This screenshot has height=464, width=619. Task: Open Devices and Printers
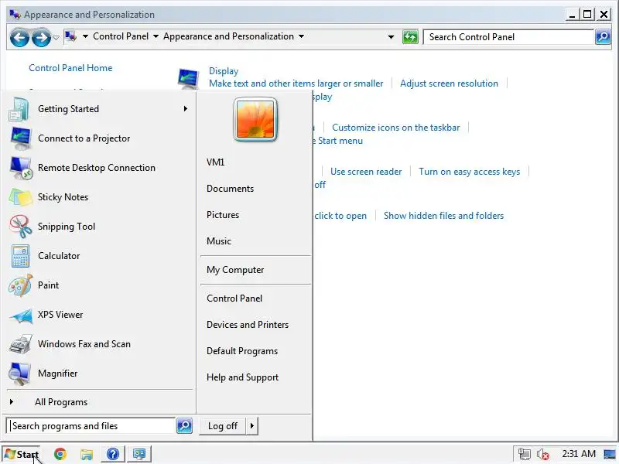click(x=248, y=325)
